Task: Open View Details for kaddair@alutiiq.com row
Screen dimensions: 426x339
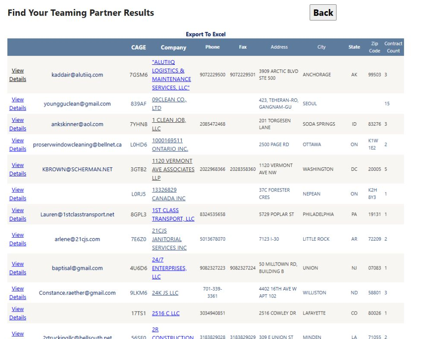Action: point(18,75)
